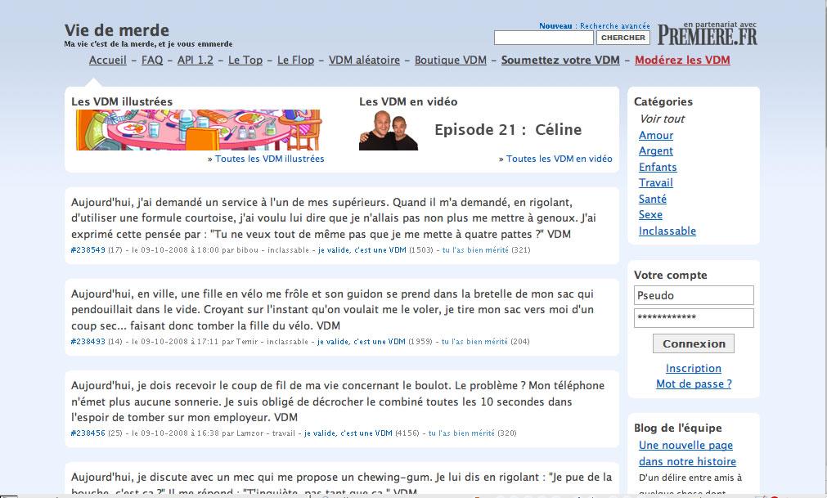The image size is (827, 498).
Task: Click the story text about fille en vélo
Action: tap(332, 310)
